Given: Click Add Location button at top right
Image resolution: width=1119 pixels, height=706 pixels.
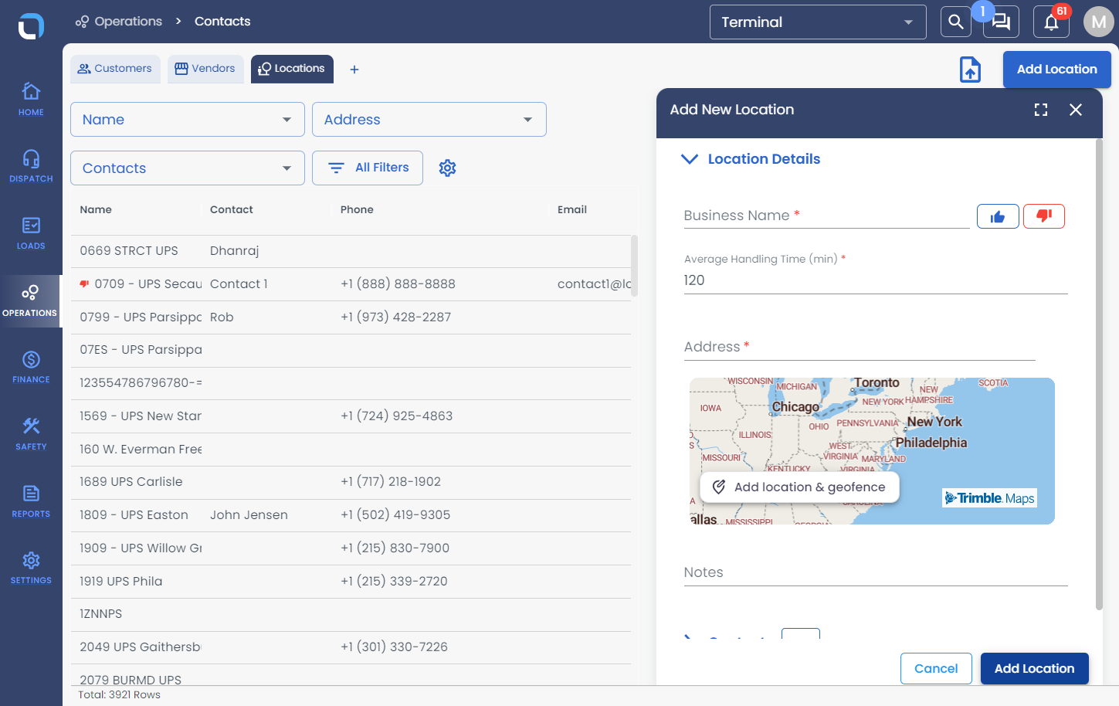Looking at the screenshot, I should point(1056,70).
